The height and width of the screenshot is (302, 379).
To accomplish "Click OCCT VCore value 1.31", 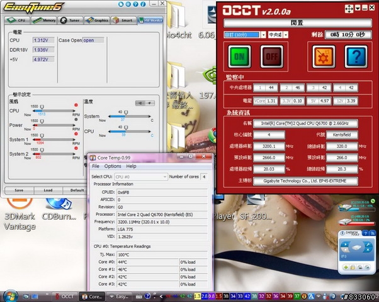I will coord(272,100).
